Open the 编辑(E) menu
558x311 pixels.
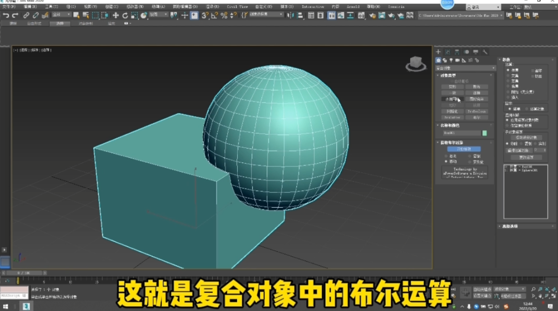point(30,6)
